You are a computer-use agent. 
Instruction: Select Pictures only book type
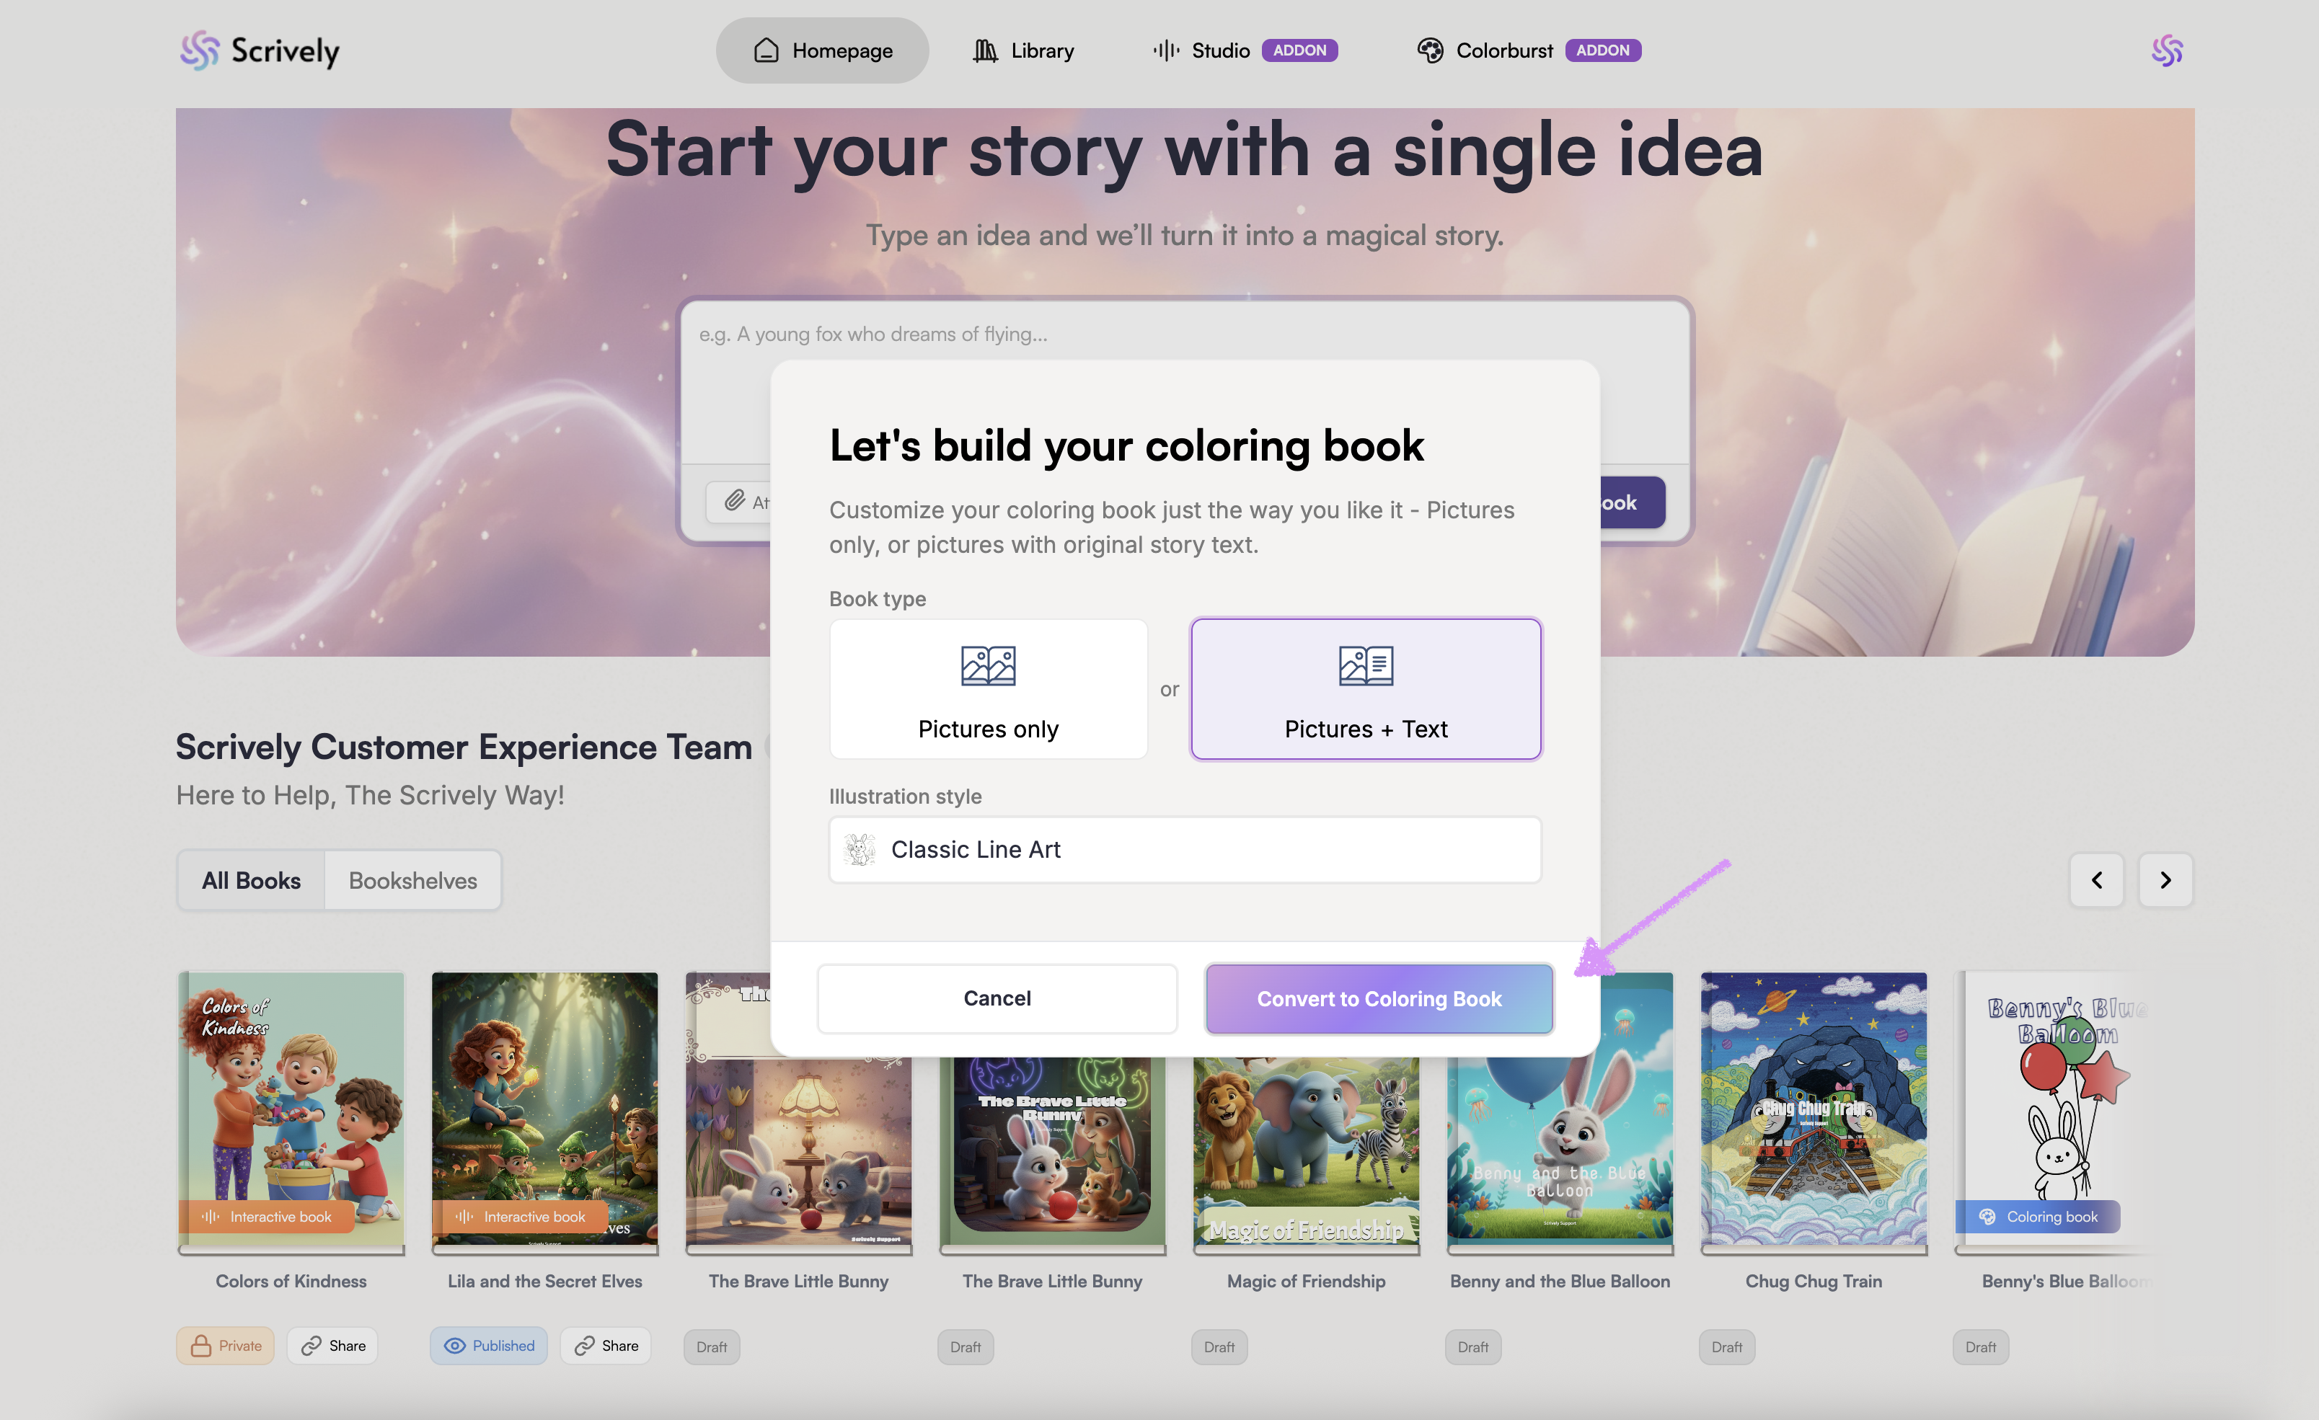pyautogui.click(x=988, y=689)
